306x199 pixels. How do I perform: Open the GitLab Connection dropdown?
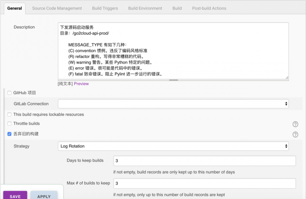tap(173, 104)
